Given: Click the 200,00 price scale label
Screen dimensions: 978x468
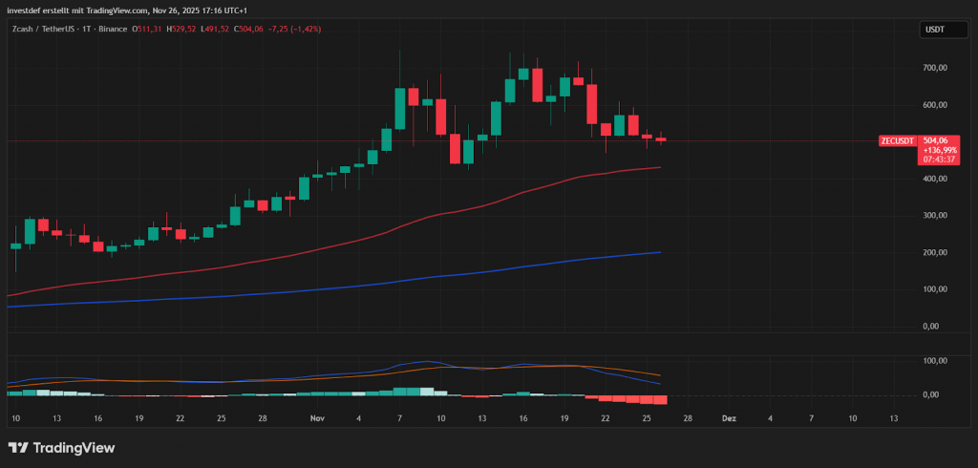Looking at the screenshot, I should click(x=934, y=252).
